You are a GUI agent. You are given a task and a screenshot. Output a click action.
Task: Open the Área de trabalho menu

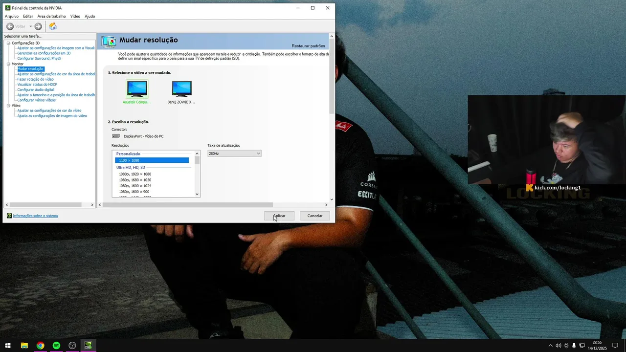[x=51, y=16]
